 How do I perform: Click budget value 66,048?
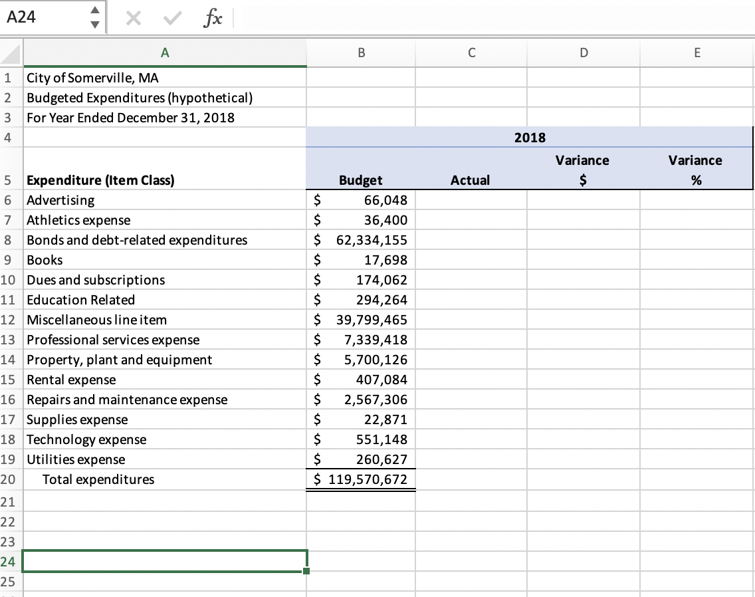coord(361,200)
